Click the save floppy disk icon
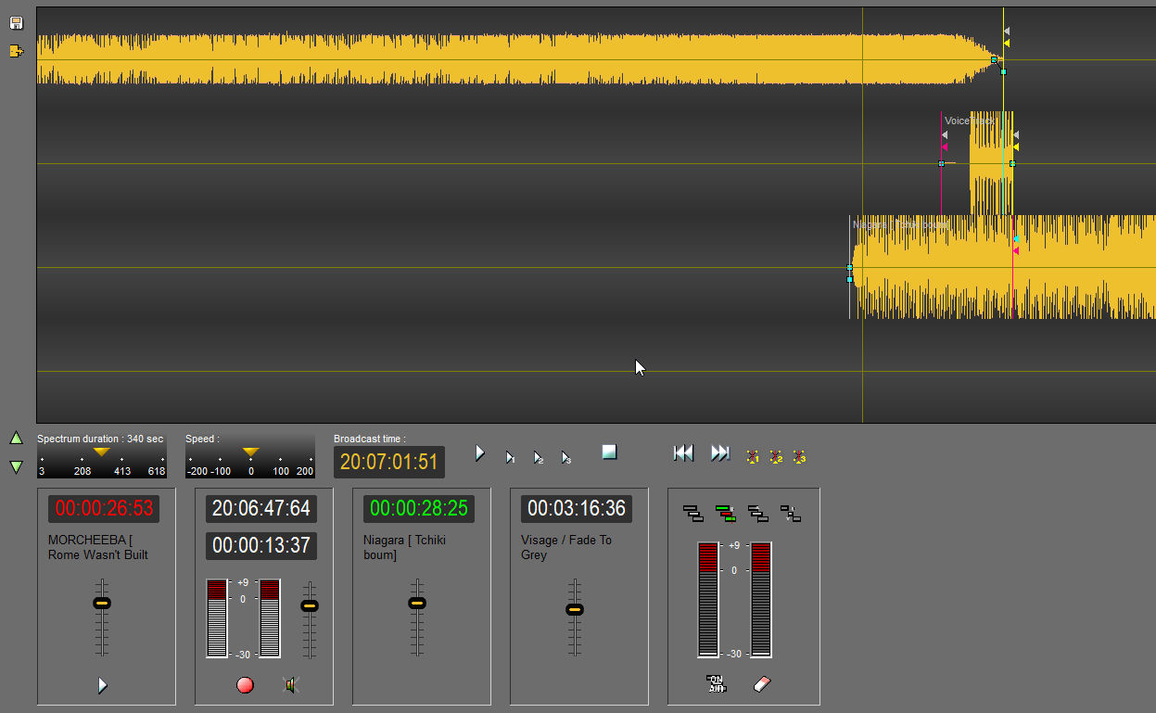 (x=16, y=22)
